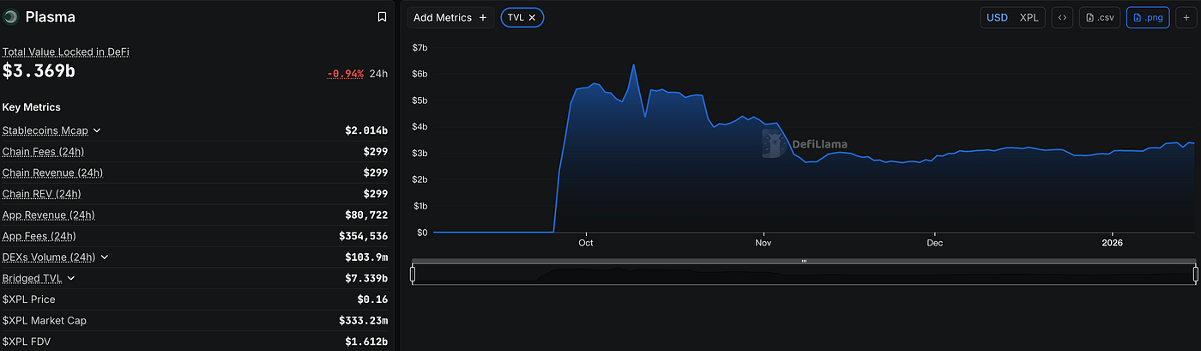
Task: Click the 2026 label on x-axis
Action: [x=1112, y=243]
